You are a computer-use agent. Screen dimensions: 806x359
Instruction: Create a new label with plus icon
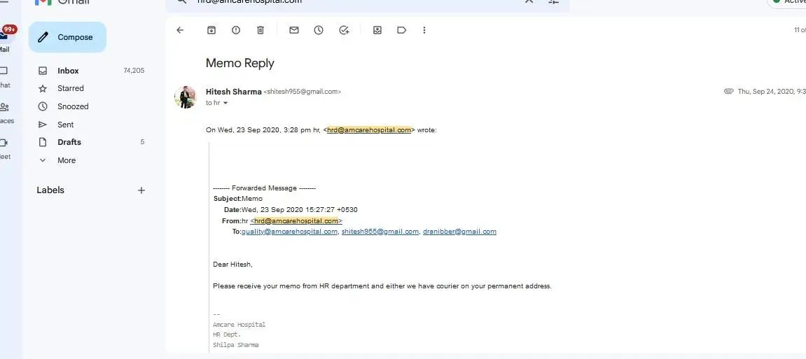coord(141,190)
